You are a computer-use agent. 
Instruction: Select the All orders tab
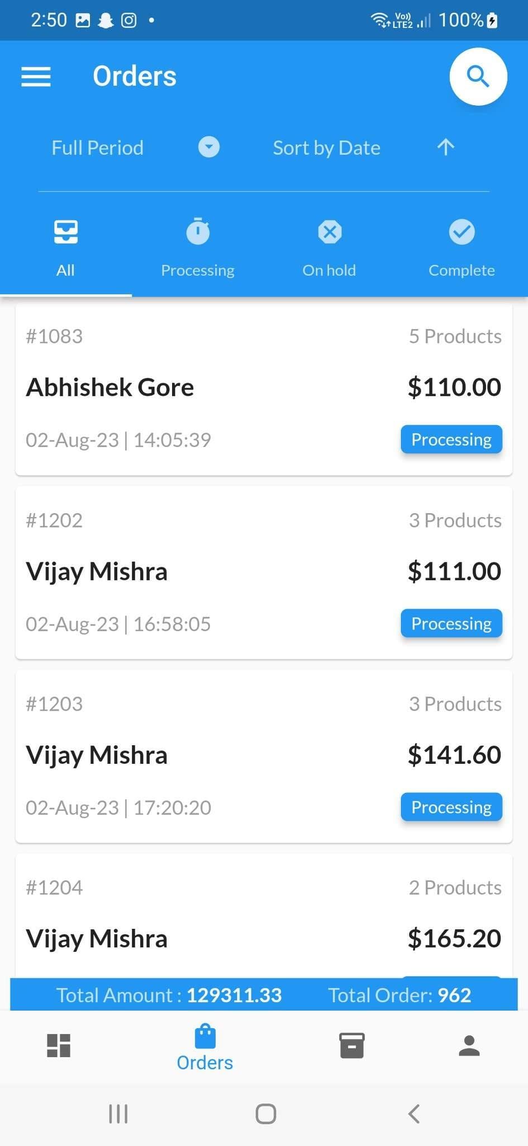click(65, 246)
